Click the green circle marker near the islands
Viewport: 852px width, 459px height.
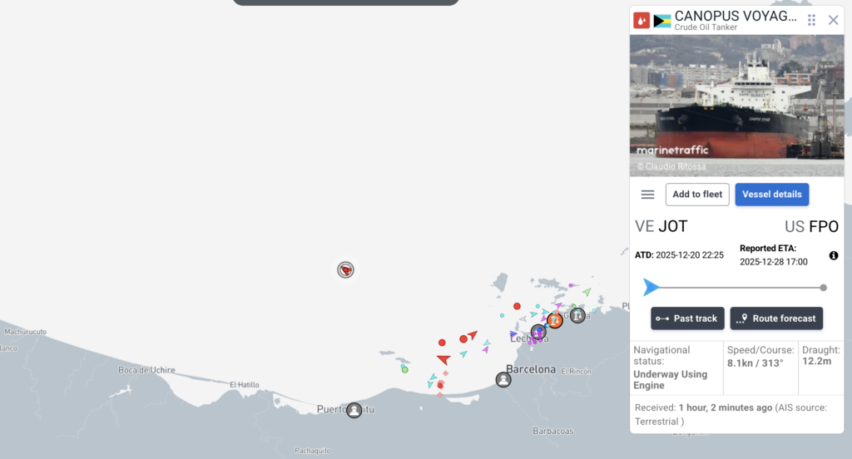click(405, 369)
